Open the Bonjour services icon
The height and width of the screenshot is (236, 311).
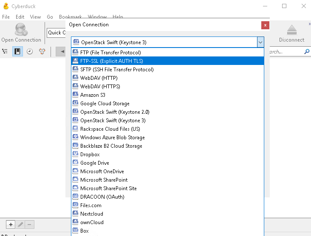coord(42,51)
